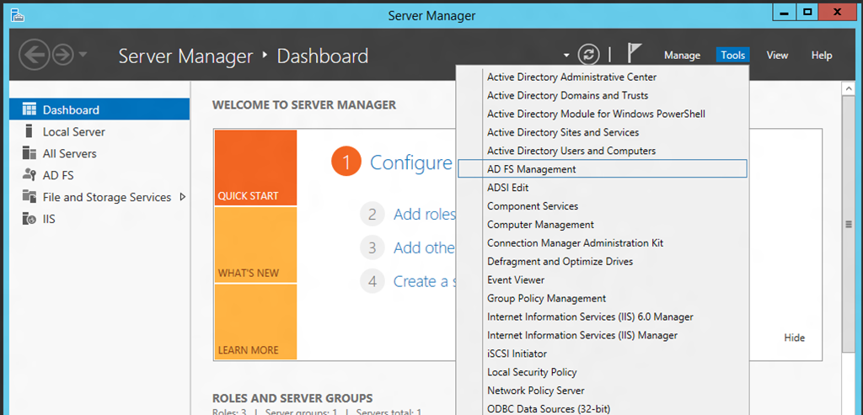Screen dimensions: 863x415
Task: Click the Configure this local server link
Action: click(411, 162)
